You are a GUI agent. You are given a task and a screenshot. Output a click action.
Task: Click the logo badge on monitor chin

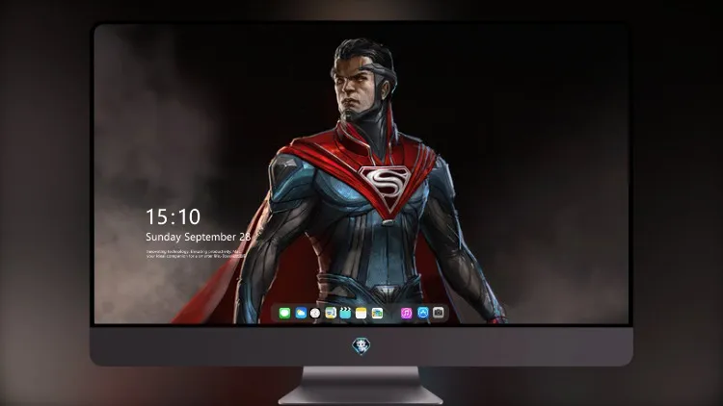[361, 346]
